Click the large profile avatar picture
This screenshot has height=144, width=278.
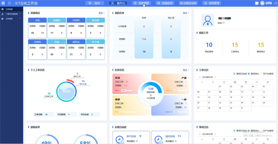(208, 20)
